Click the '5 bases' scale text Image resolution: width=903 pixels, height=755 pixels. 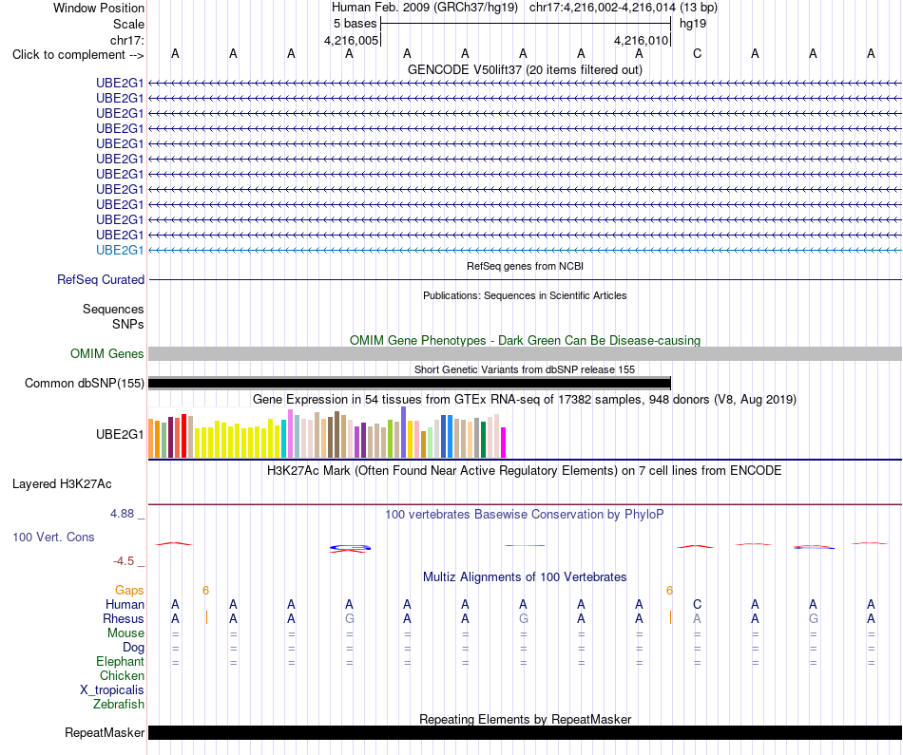click(355, 24)
